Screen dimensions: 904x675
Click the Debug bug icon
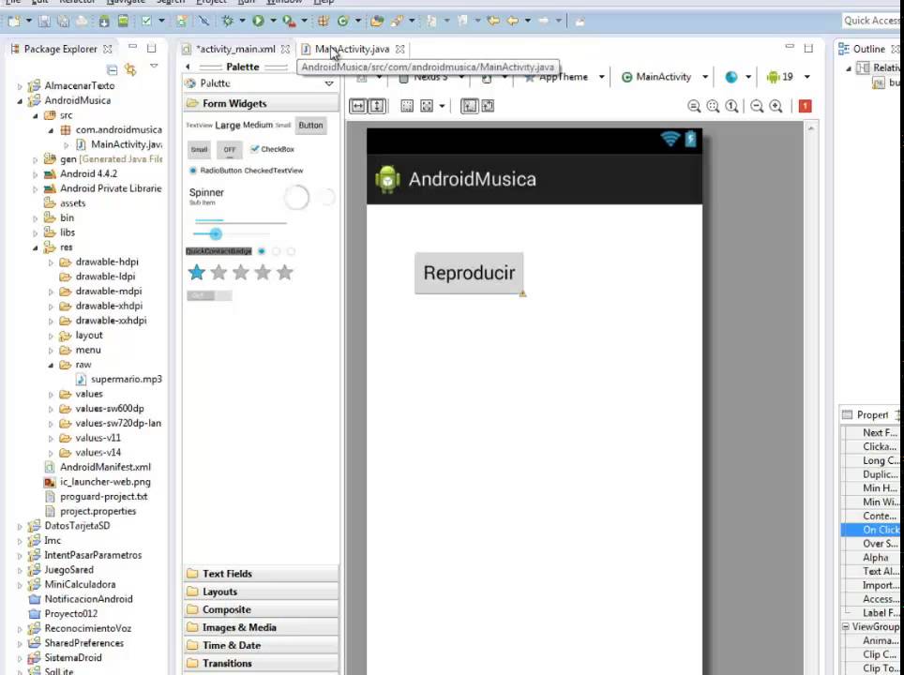coord(228,22)
